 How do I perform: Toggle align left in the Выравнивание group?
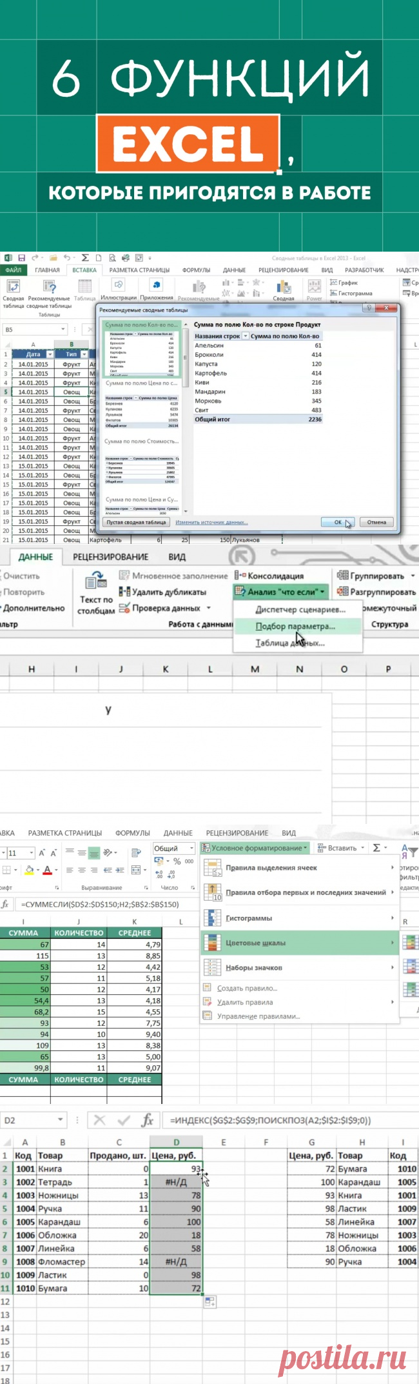70,870
